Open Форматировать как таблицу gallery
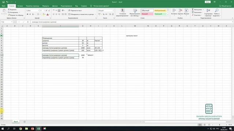Viewport: 234px width, 131px height. click(x=135, y=13)
